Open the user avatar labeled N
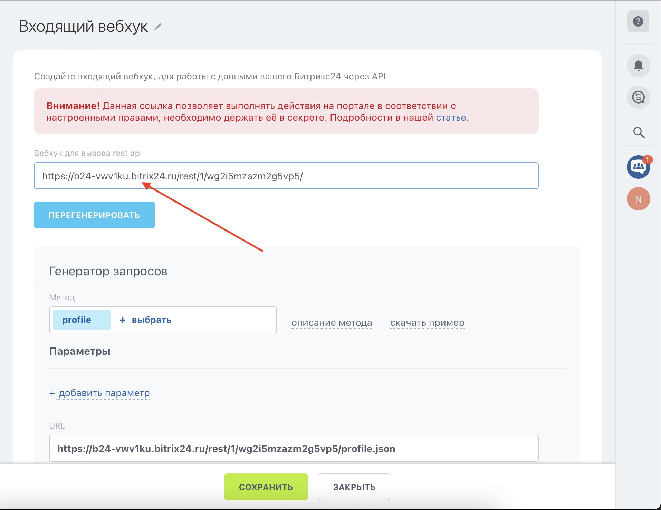 point(638,199)
